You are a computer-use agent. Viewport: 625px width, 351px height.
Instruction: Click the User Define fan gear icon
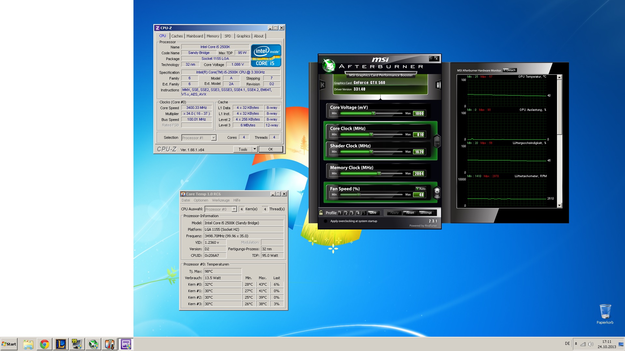[437, 192]
